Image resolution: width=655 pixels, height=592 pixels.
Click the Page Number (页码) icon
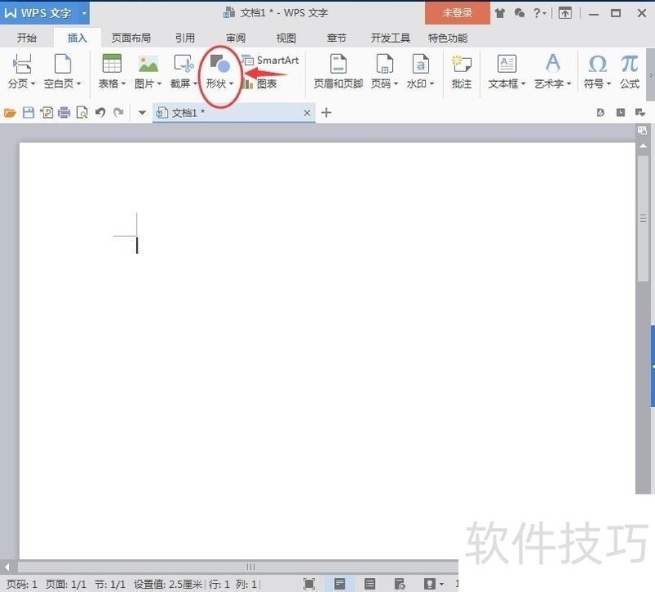tap(384, 64)
